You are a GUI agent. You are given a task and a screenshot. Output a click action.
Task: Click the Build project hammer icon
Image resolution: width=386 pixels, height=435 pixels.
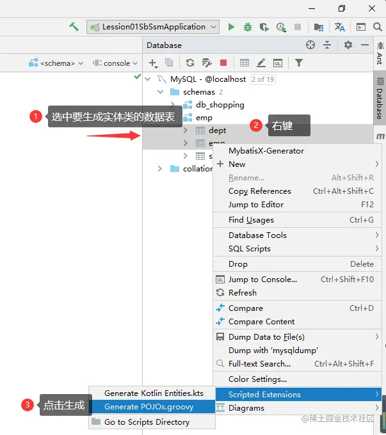[74, 27]
